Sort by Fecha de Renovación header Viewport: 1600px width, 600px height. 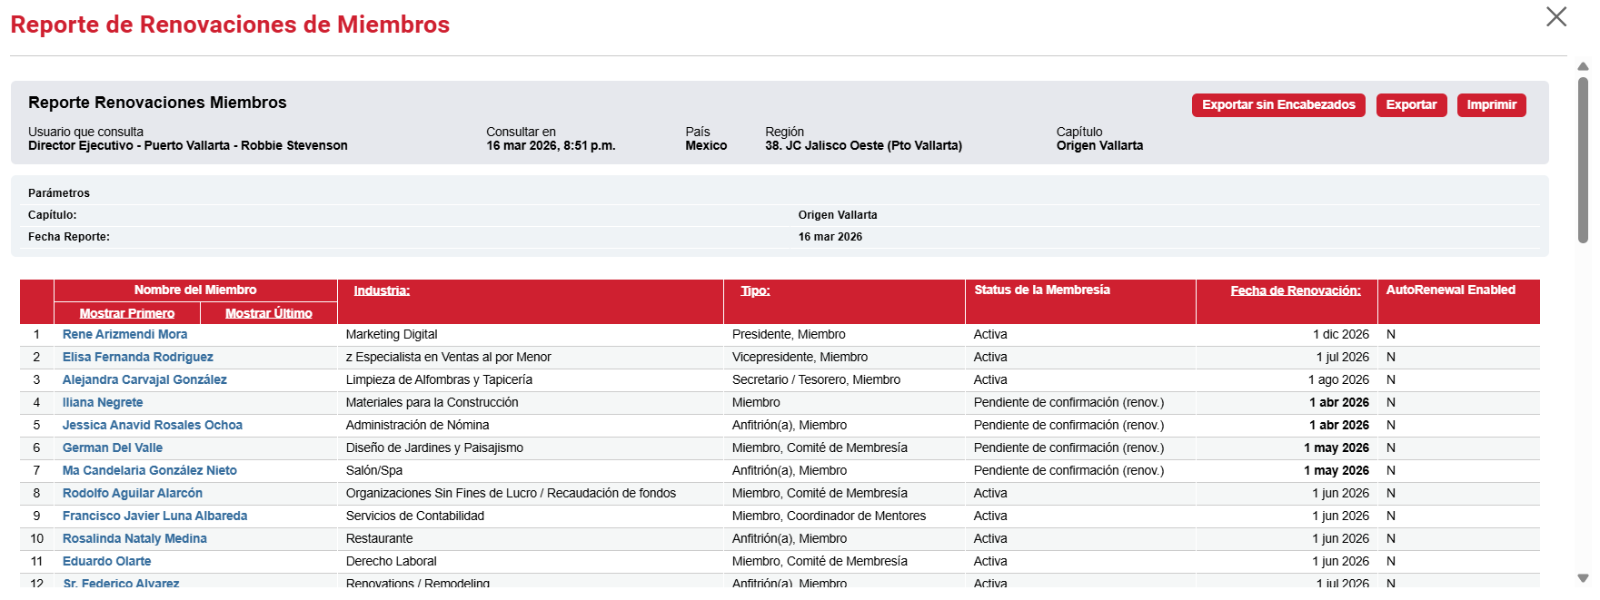point(1295,290)
